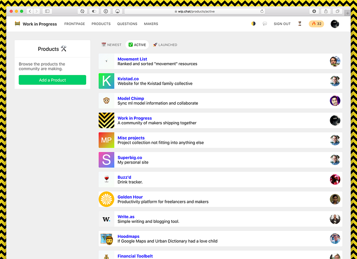
Task: Open maker avatar on Hoodmaps row
Action: (x=335, y=239)
